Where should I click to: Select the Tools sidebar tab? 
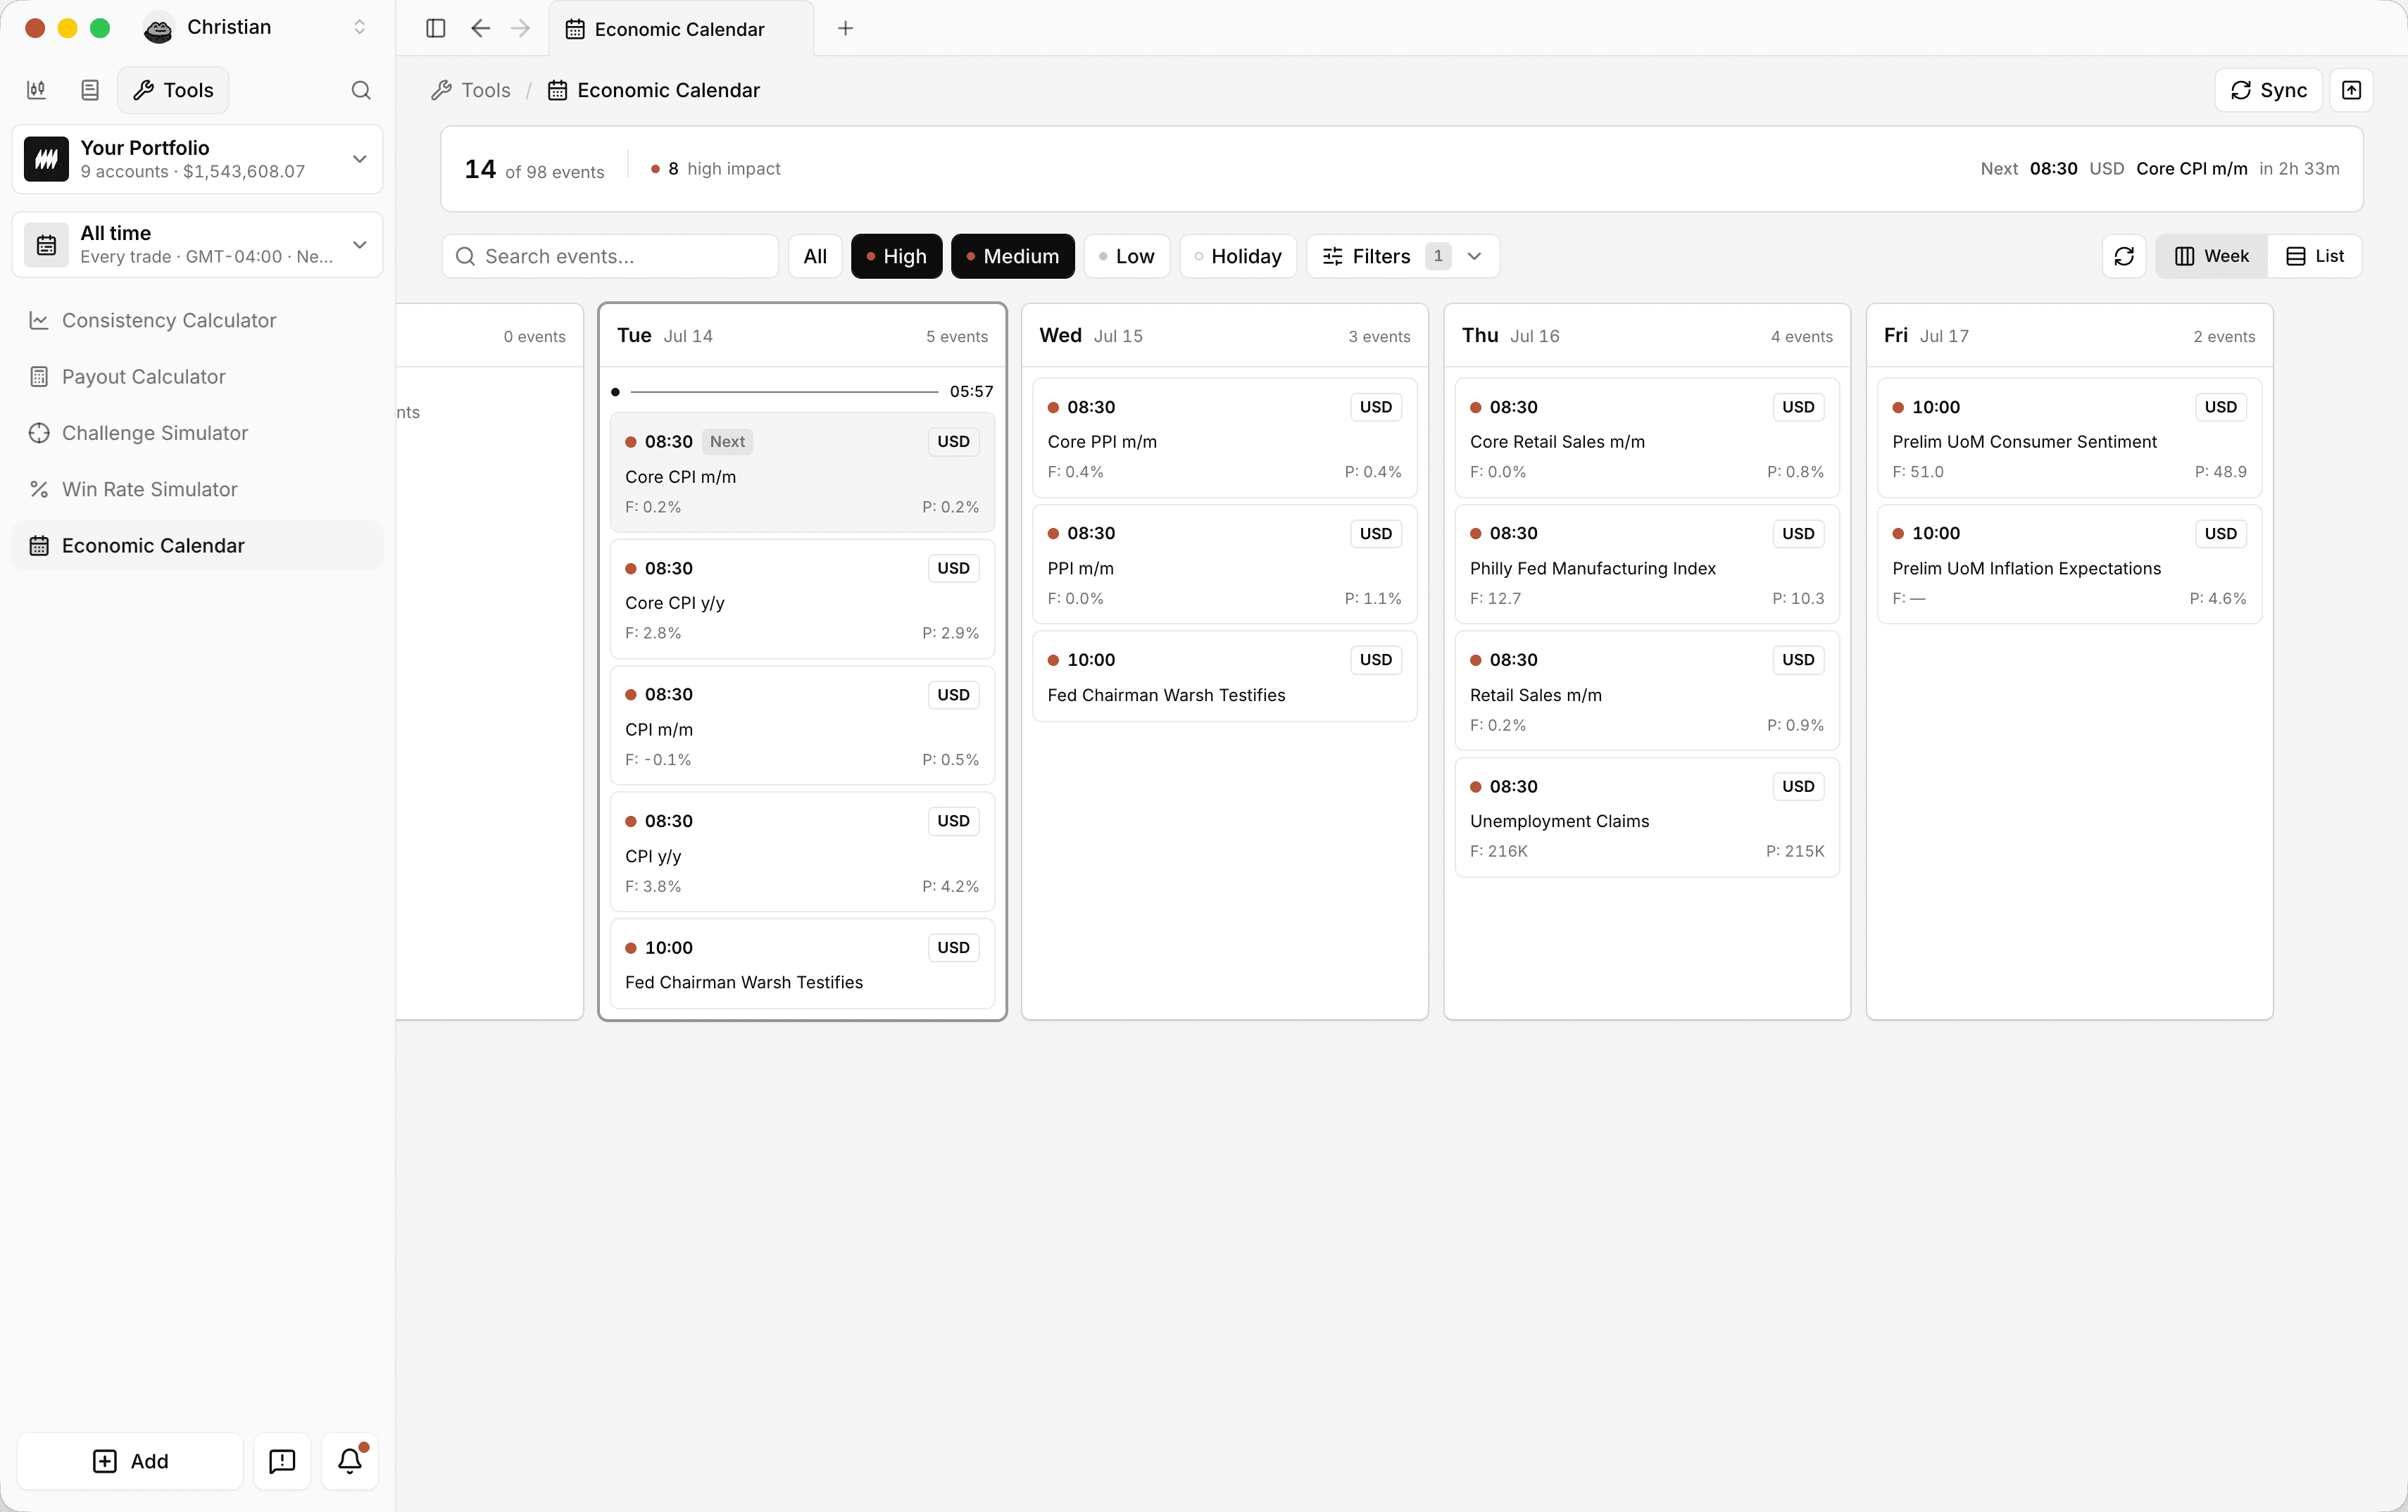(x=173, y=90)
